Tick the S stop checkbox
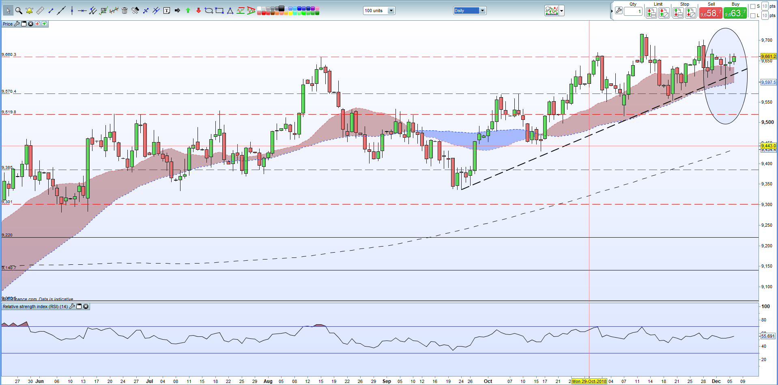 tap(753, 6)
